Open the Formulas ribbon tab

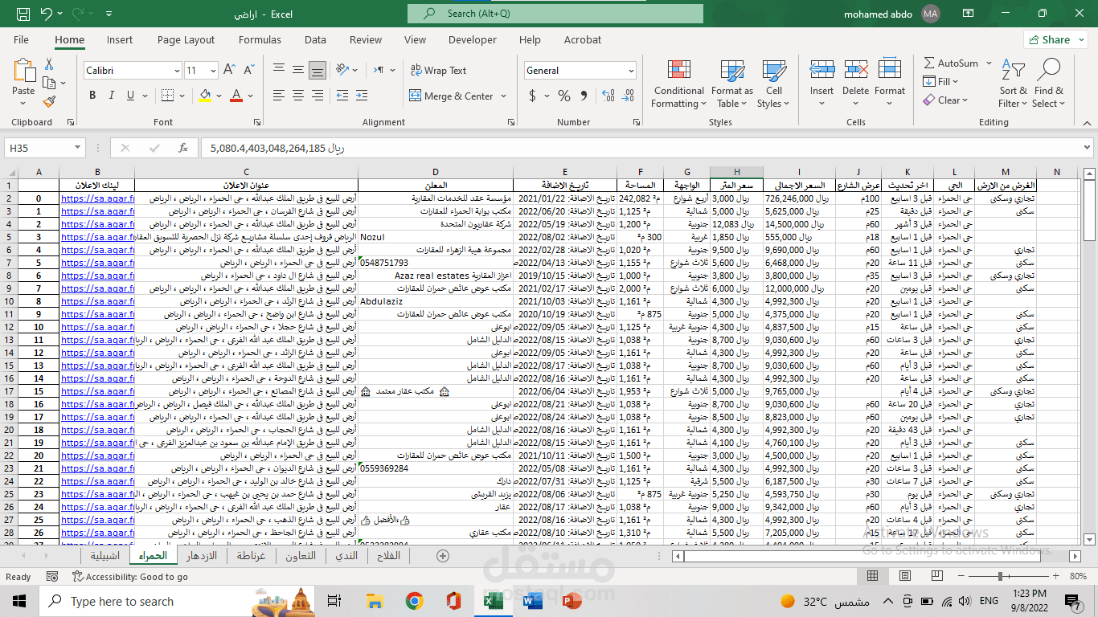(x=260, y=39)
